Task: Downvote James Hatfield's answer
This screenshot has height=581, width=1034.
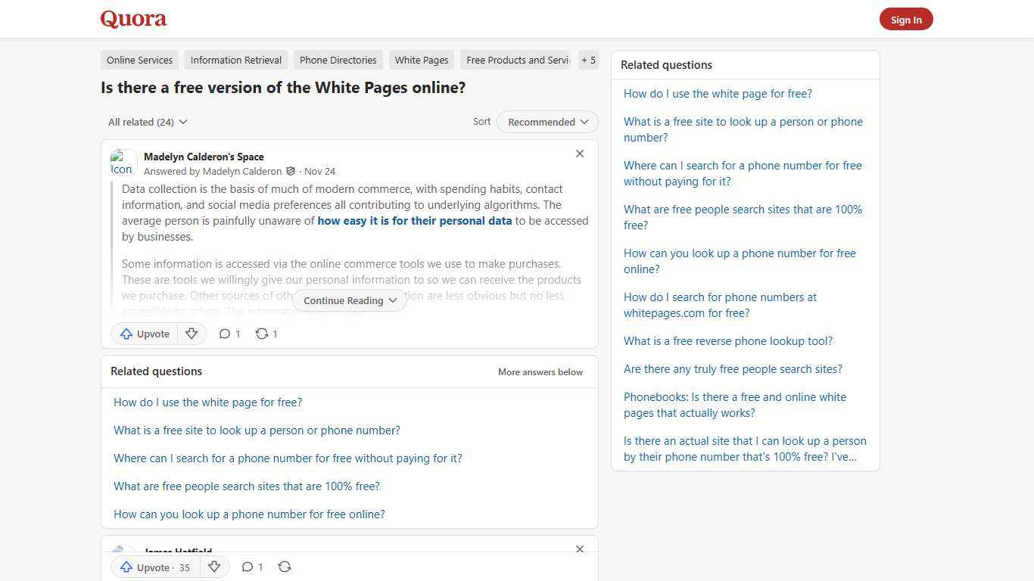Action: tap(214, 567)
